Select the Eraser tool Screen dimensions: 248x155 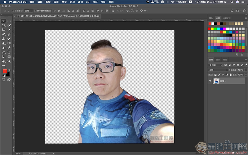click(x=3, y=43)
